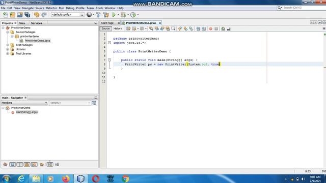326x183 pixels.
Task: Click red Start Macro Recording icon
Action: 210,28
